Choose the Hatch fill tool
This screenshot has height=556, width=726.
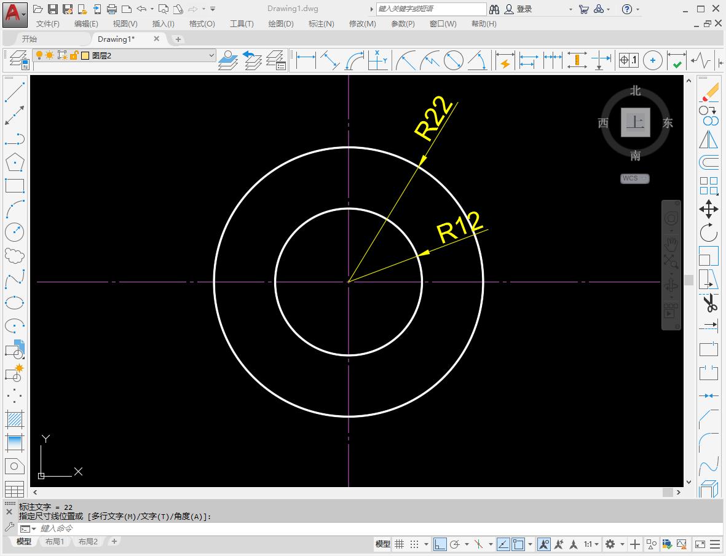[14, 419]
